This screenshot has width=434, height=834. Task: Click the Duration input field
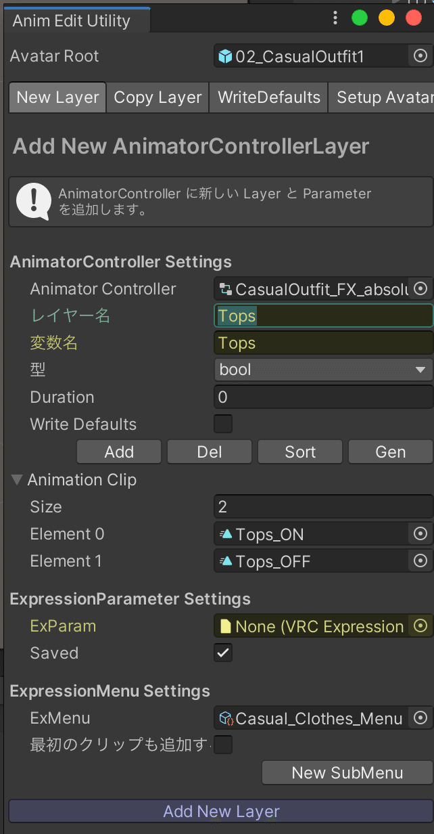tap(323, 397)
